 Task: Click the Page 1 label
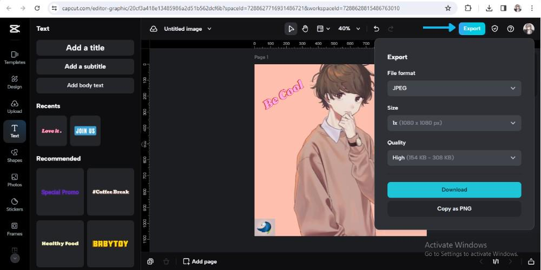[x=261, y=57]
